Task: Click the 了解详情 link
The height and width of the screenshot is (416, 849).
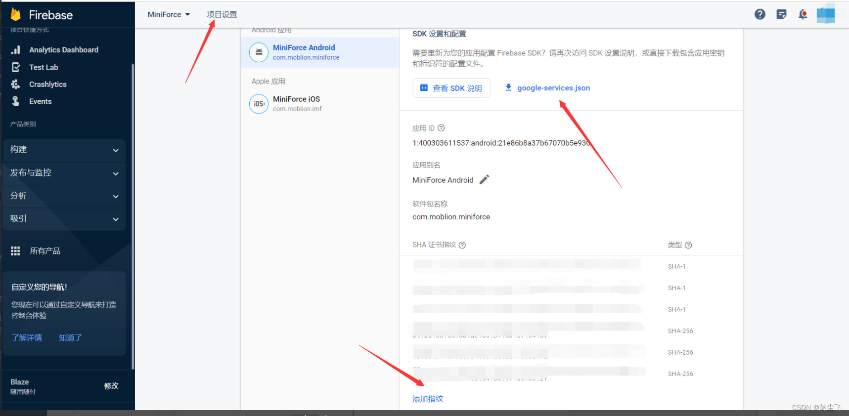Action: point(27,338)
